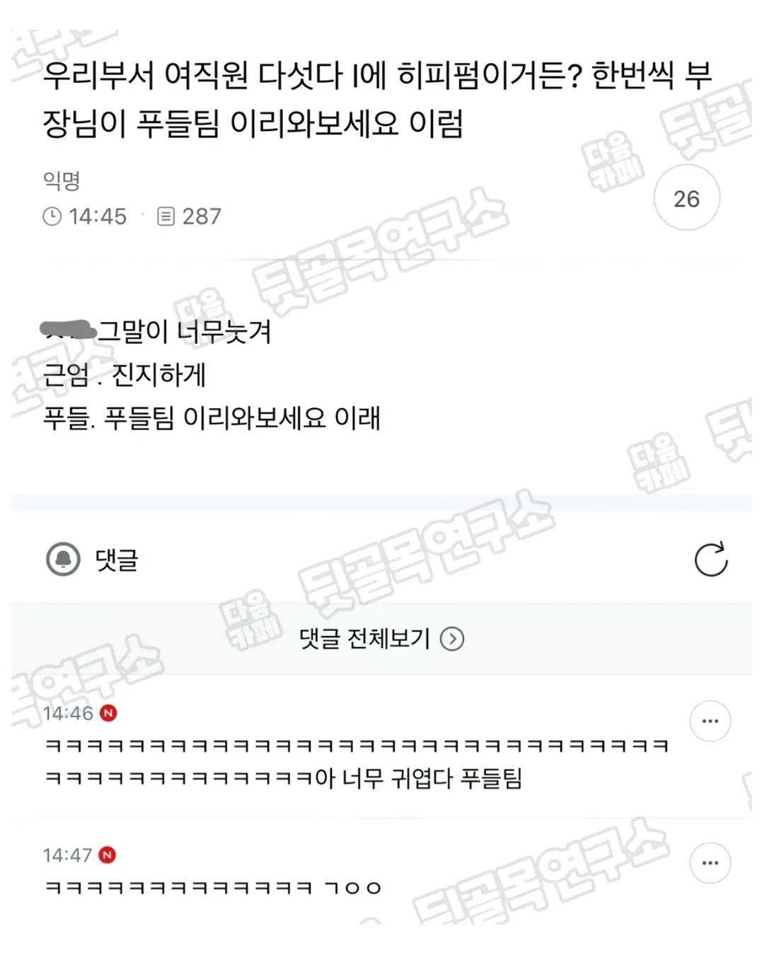The image size is (764, 955).
Task: Select the post title starting with 우리부서 여직원
Action: [377, 99]
